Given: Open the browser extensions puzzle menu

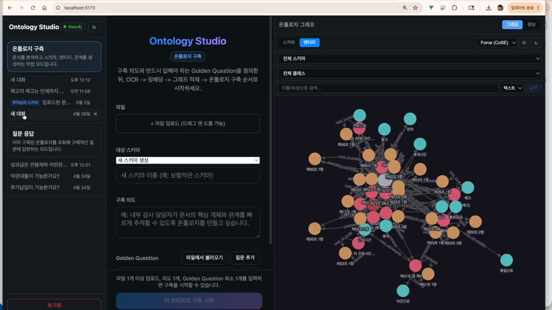Looking at the screenshot, I should [x=455, y=8].
